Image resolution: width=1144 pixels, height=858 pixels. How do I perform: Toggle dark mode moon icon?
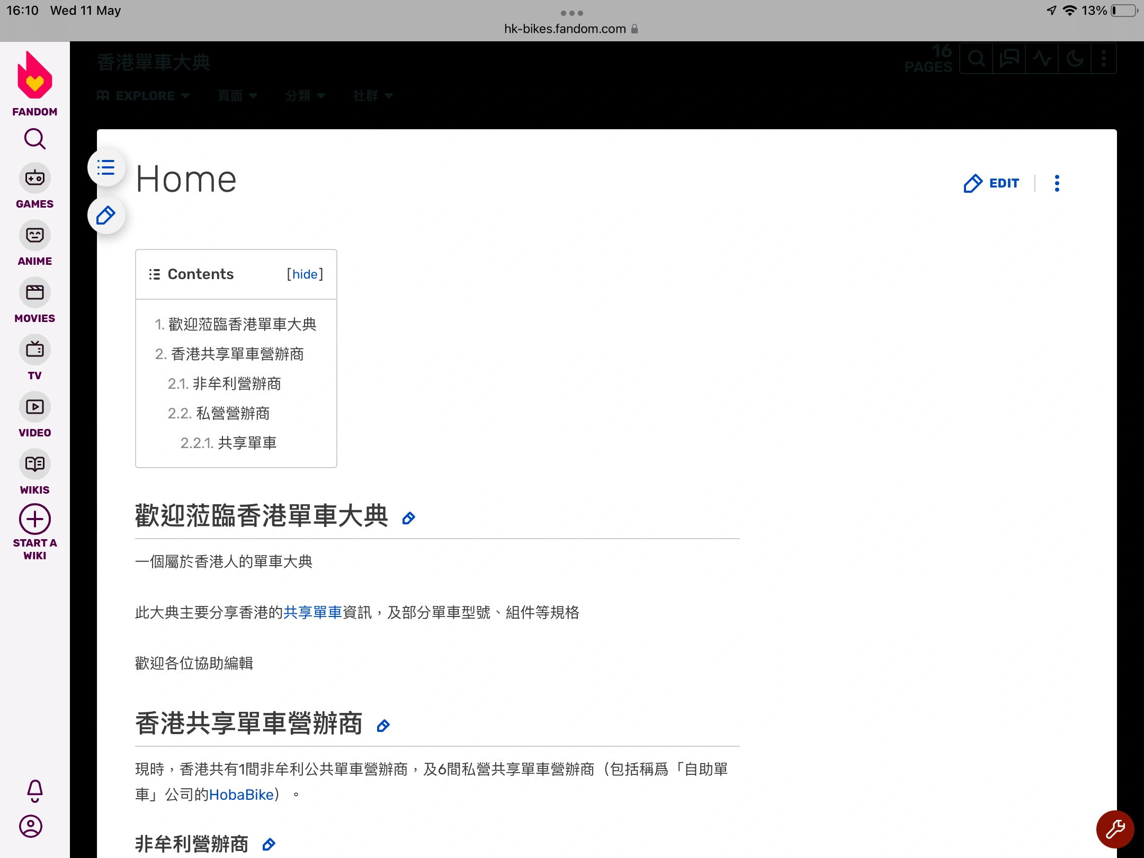1075,59
